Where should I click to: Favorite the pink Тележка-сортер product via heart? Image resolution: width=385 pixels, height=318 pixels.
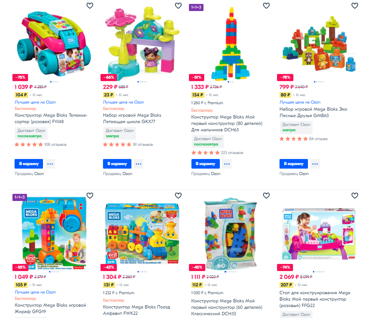point(90,5)
